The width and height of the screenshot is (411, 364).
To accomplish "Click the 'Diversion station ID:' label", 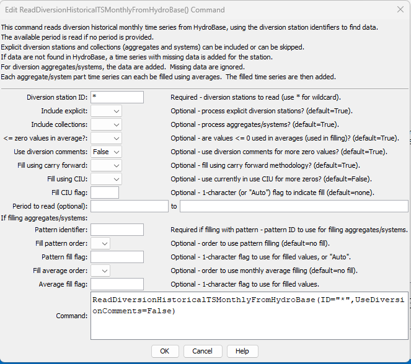I will 57,97.
